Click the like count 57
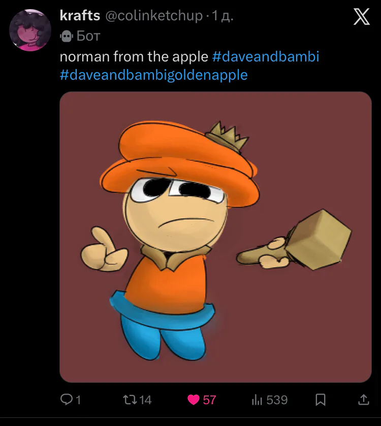The image size is (381, 426). [209, 400]
